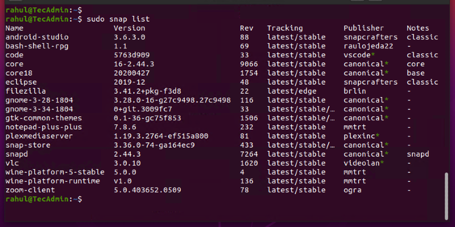Click the vlc version '3.0.10'
The width and height of the screenshot is (455, 227).
tap(127, 163)
